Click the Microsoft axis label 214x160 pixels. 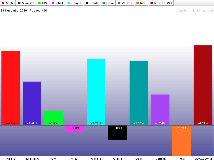(32, 159)
